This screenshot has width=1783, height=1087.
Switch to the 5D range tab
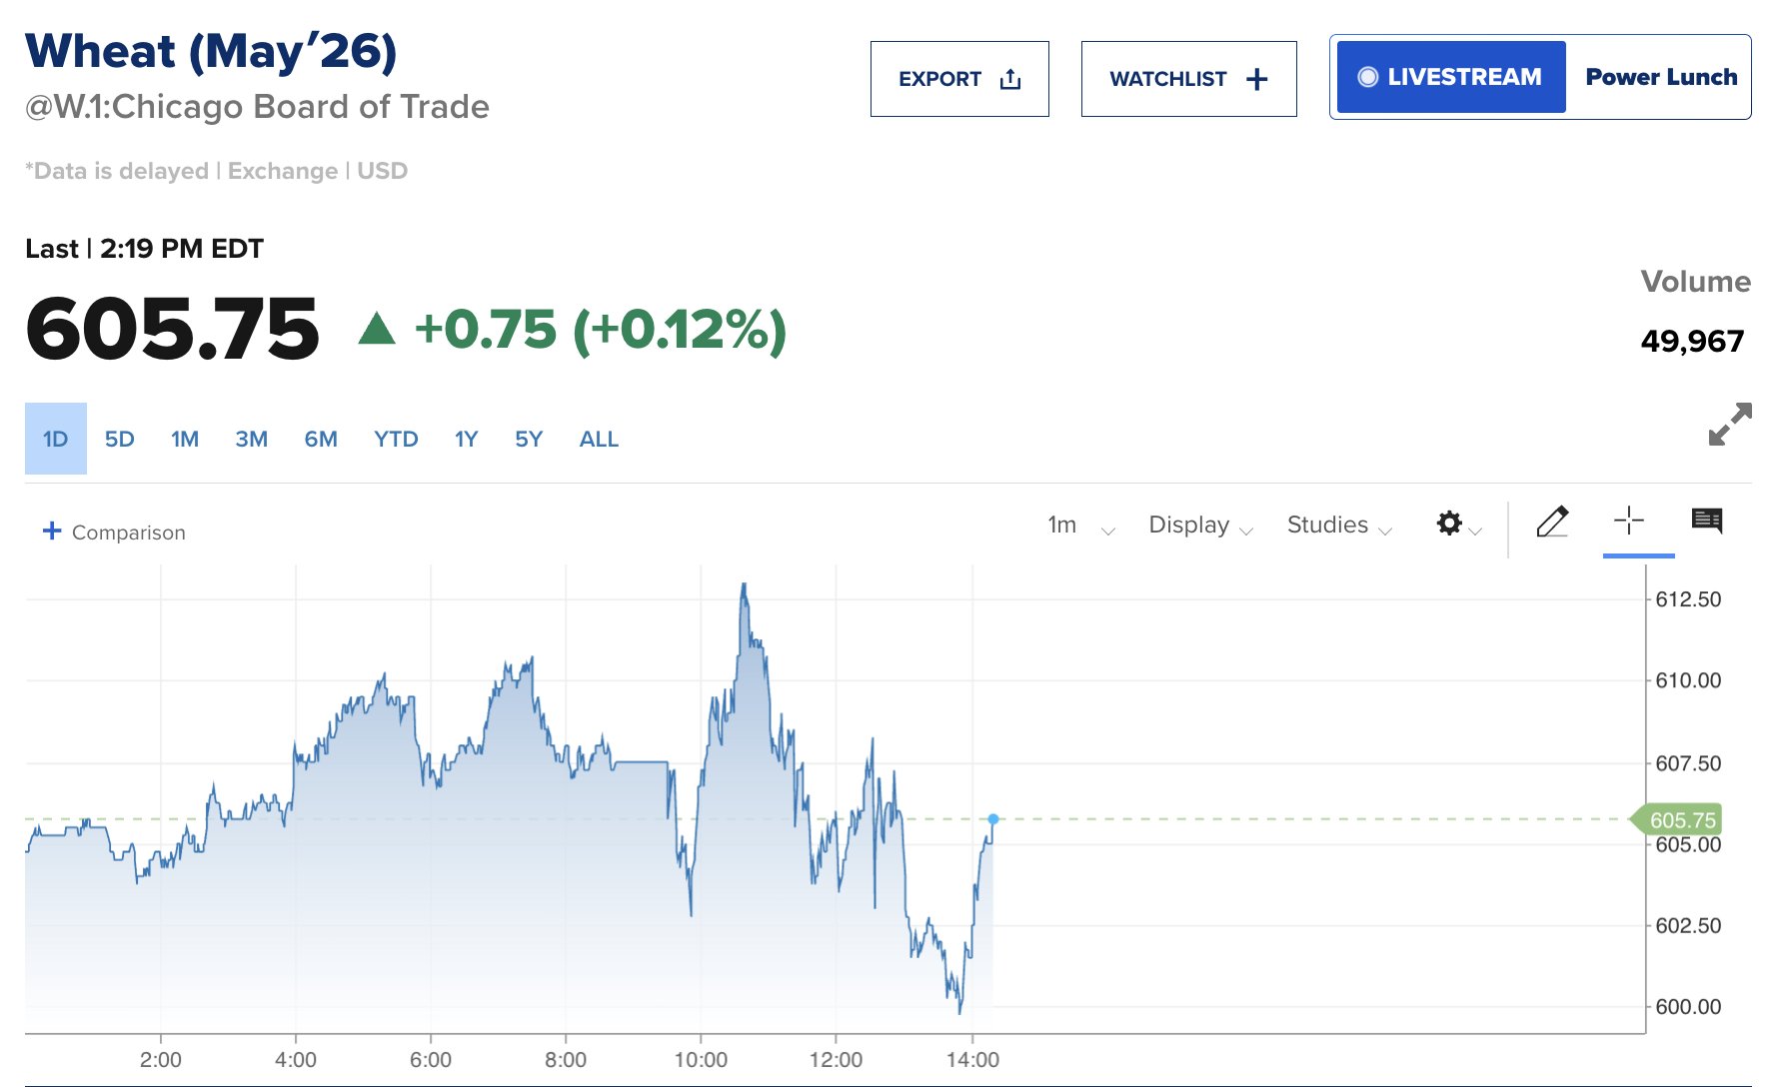(x=119, y=439)
